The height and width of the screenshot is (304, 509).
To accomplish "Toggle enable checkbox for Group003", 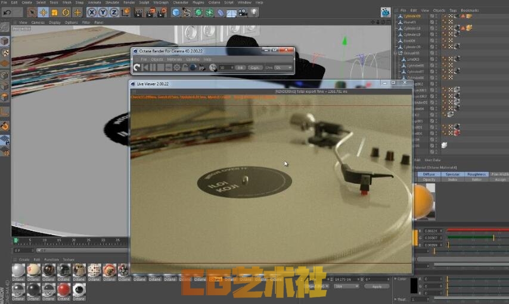I will pos(432,53).
